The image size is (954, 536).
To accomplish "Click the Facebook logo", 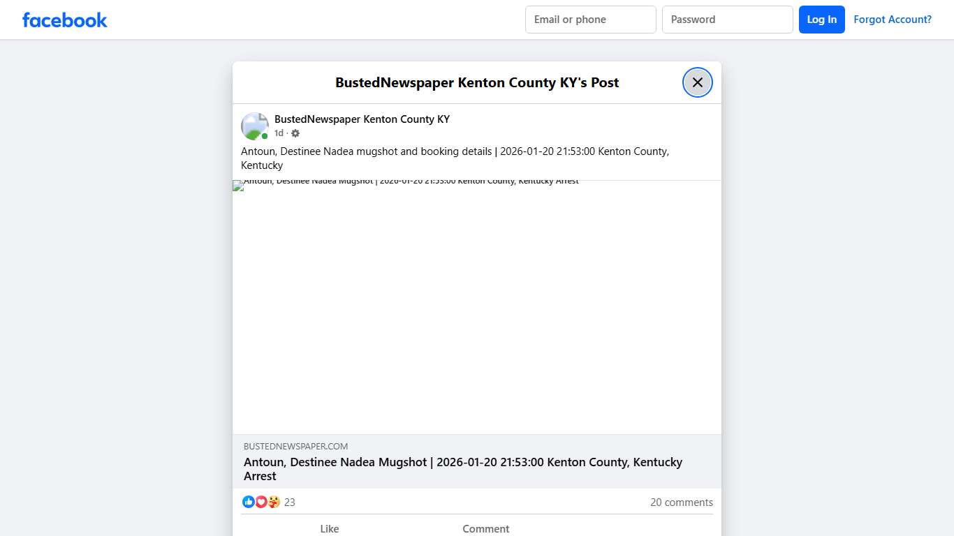I will pyautogui.click(x=64, y=20).
